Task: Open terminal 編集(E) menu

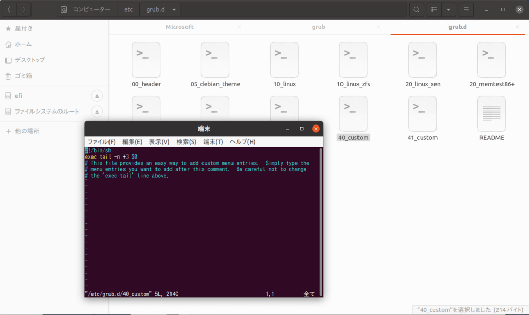Action: (132, 141)
